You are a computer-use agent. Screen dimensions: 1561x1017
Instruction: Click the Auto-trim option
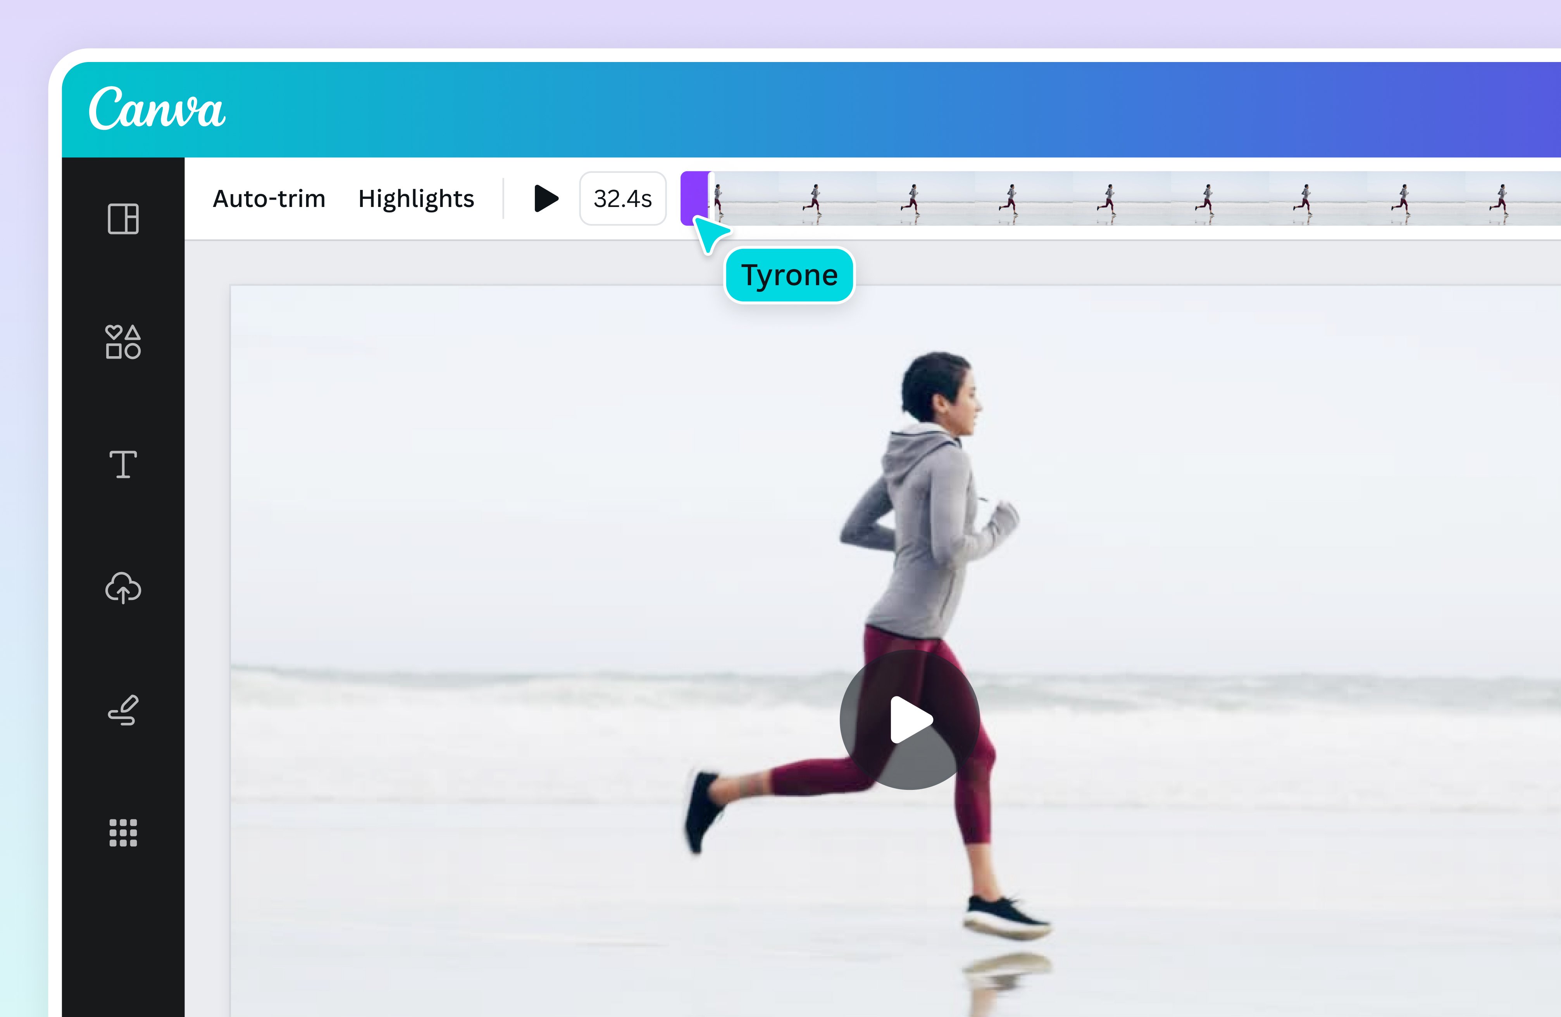(x=269, y=199)
